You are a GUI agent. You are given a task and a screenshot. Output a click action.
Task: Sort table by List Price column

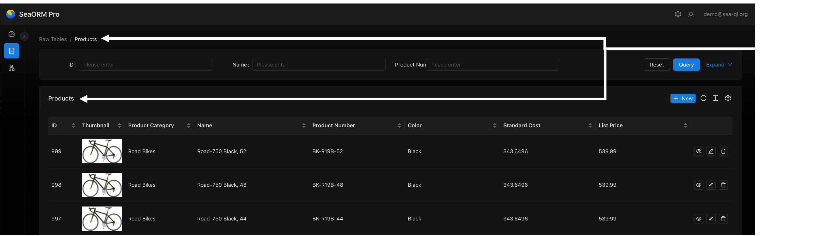click(685, 126)
